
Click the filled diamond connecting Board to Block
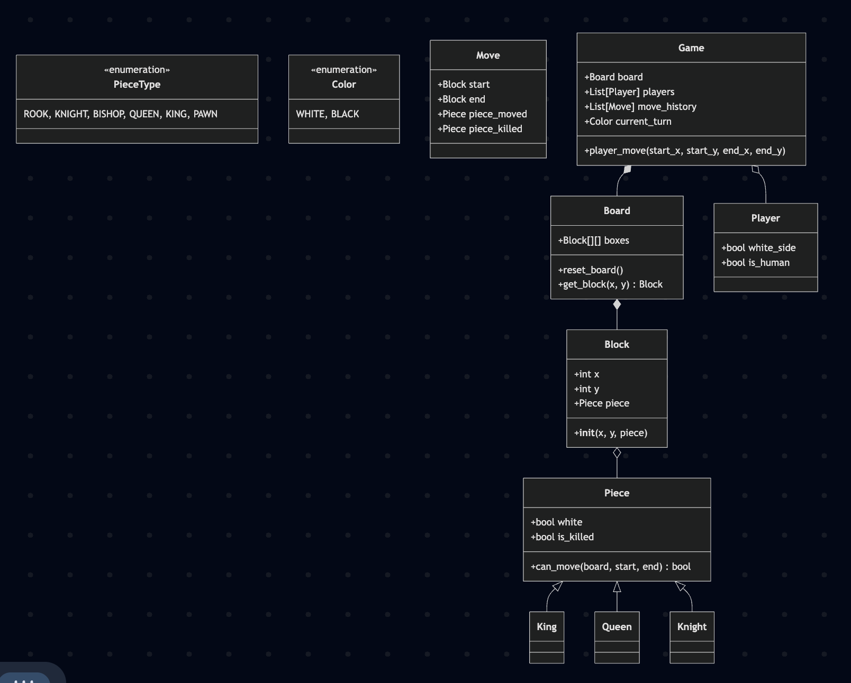(x=617, y=304)
